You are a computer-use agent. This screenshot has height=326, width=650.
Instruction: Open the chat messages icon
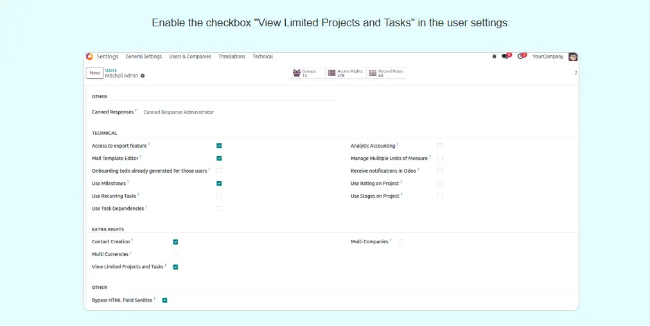tap(505, 56)
